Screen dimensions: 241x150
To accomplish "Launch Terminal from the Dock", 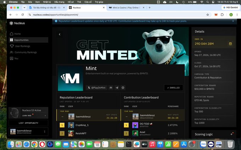I will (x=129, y=144).
